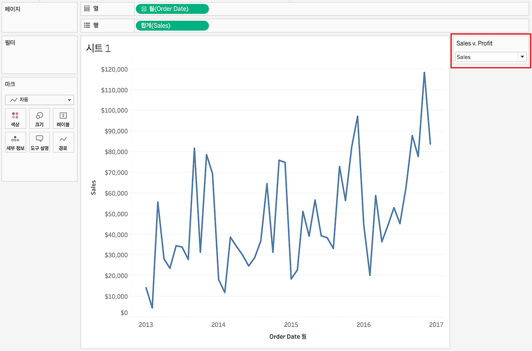Click the Order Date 월 axis title

pos(288,336)
